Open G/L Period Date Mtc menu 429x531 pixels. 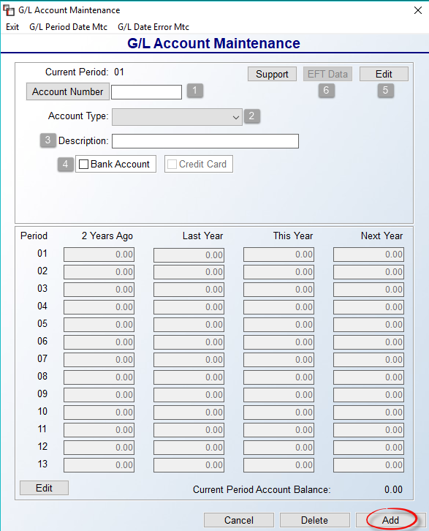click(x=69, y=27)
